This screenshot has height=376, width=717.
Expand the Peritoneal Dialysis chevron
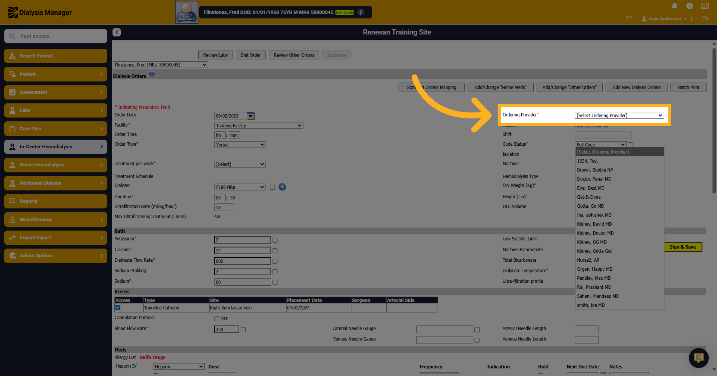coord(102,183)
